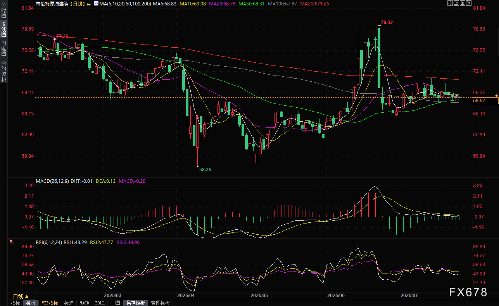Click the red target icon beside RSI panel
The width and height of the screenshot is (499, 306).
coord(11,241)
